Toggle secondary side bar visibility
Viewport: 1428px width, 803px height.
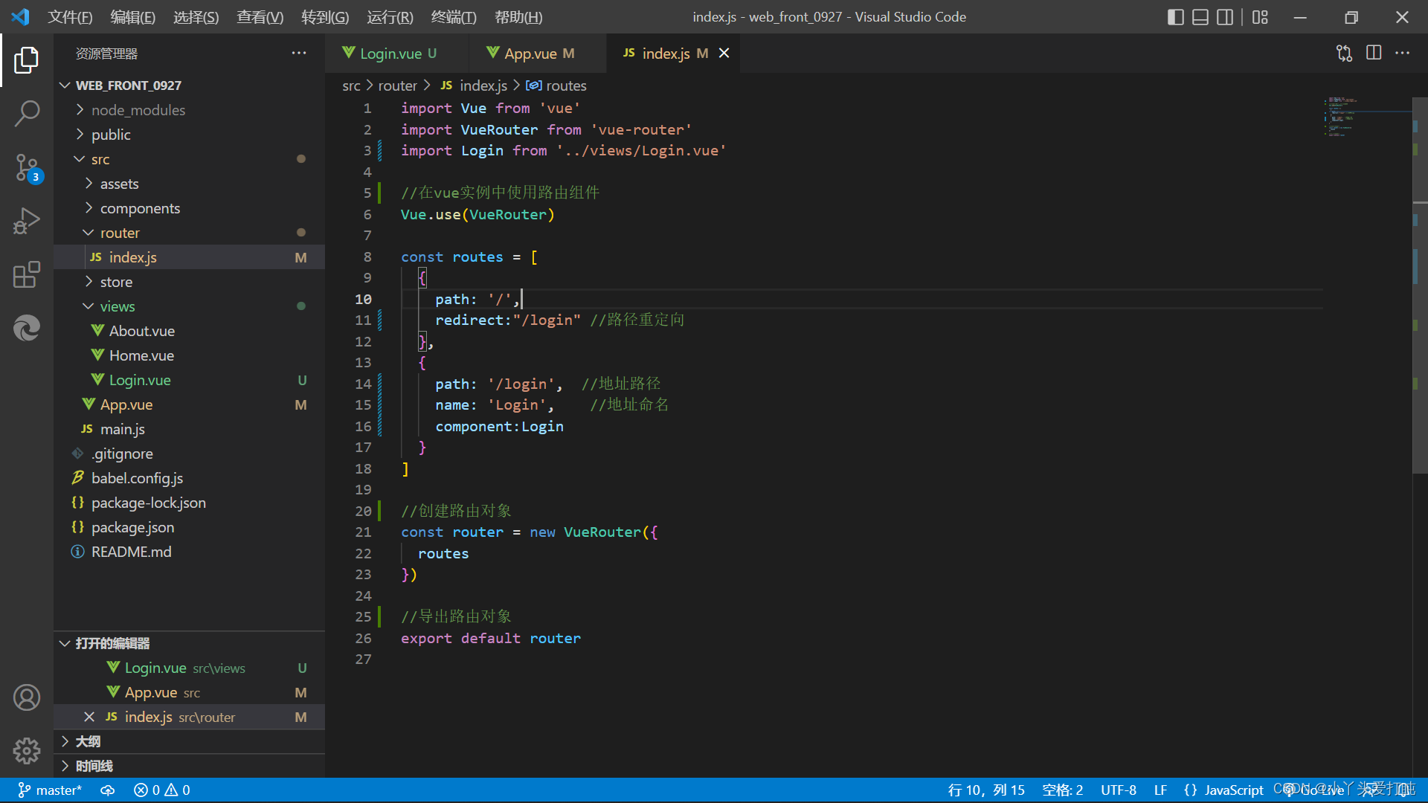point(1225,16)
